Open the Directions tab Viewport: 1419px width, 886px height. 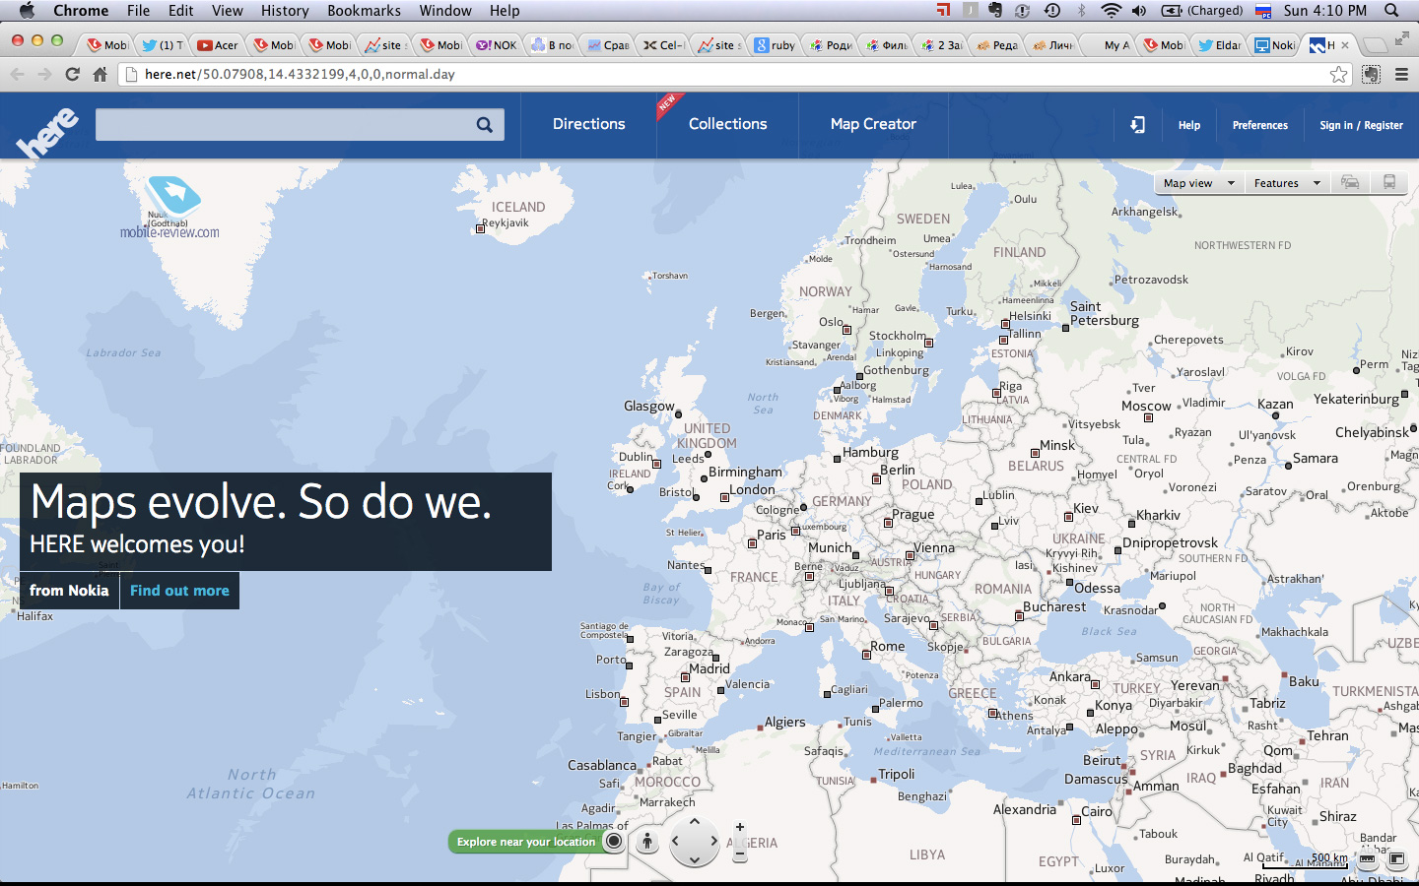588,124
